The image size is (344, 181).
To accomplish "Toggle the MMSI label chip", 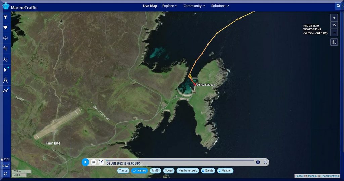I will (x=155, y=171).
